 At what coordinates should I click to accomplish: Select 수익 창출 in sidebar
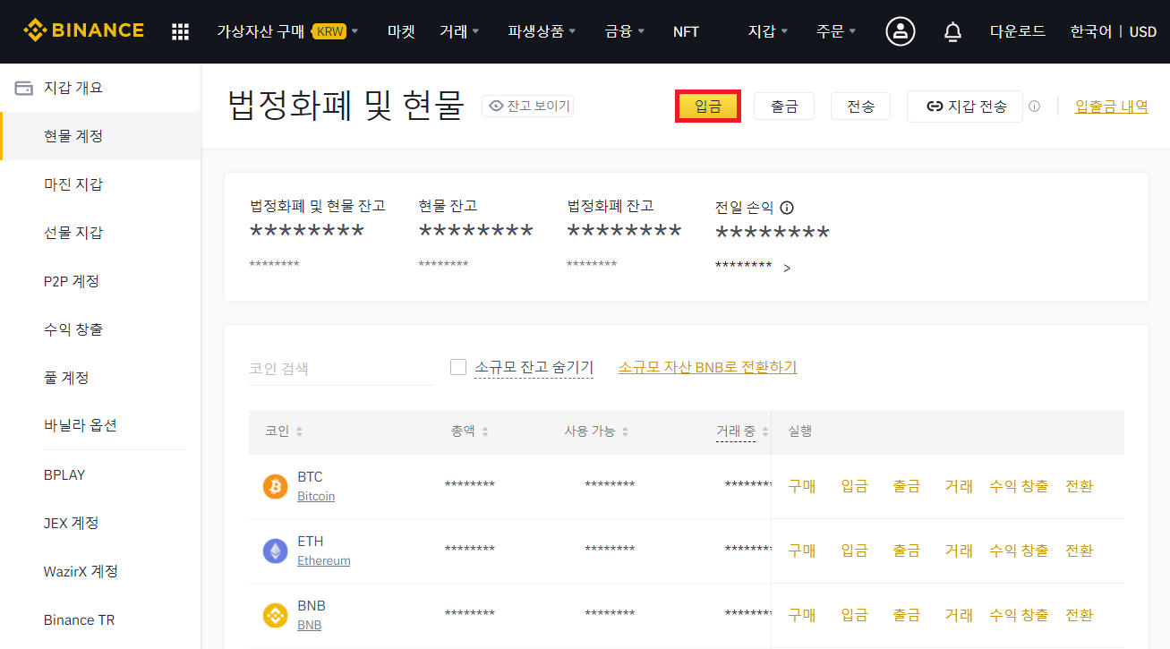pyautogui.click(x=100, y=329)
